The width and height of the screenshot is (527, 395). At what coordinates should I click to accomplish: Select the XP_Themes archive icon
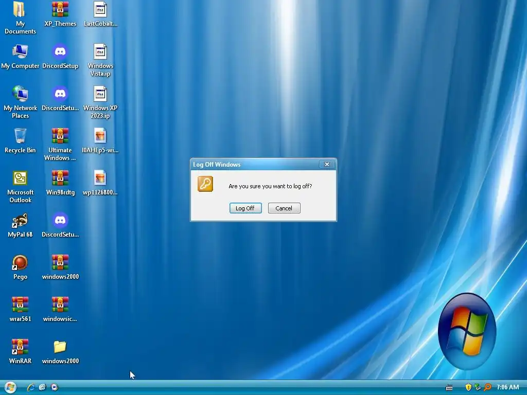tap(60, 14)
